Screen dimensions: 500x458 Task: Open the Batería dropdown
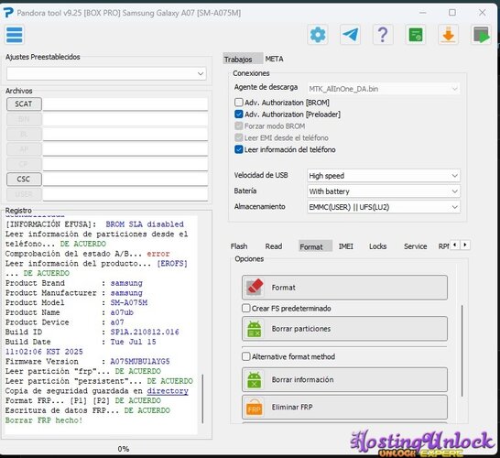(x=384, y=191)
